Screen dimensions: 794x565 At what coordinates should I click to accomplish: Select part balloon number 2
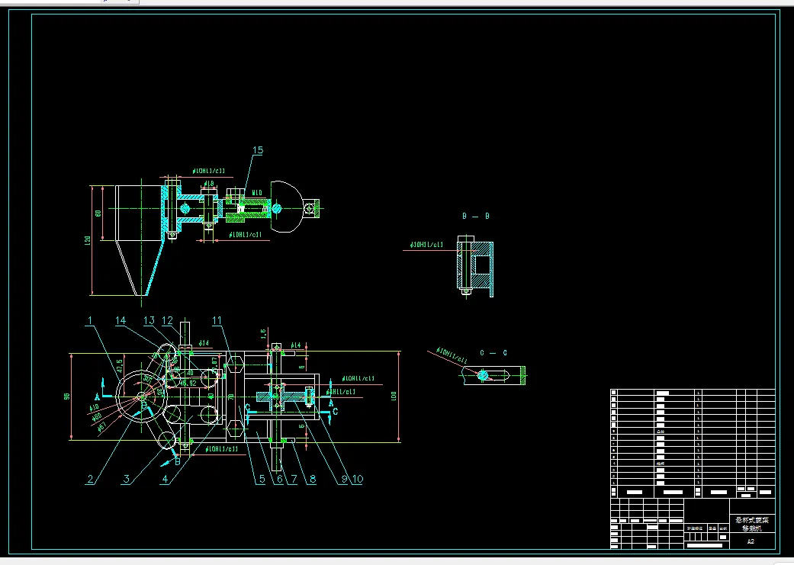[90, 479]
